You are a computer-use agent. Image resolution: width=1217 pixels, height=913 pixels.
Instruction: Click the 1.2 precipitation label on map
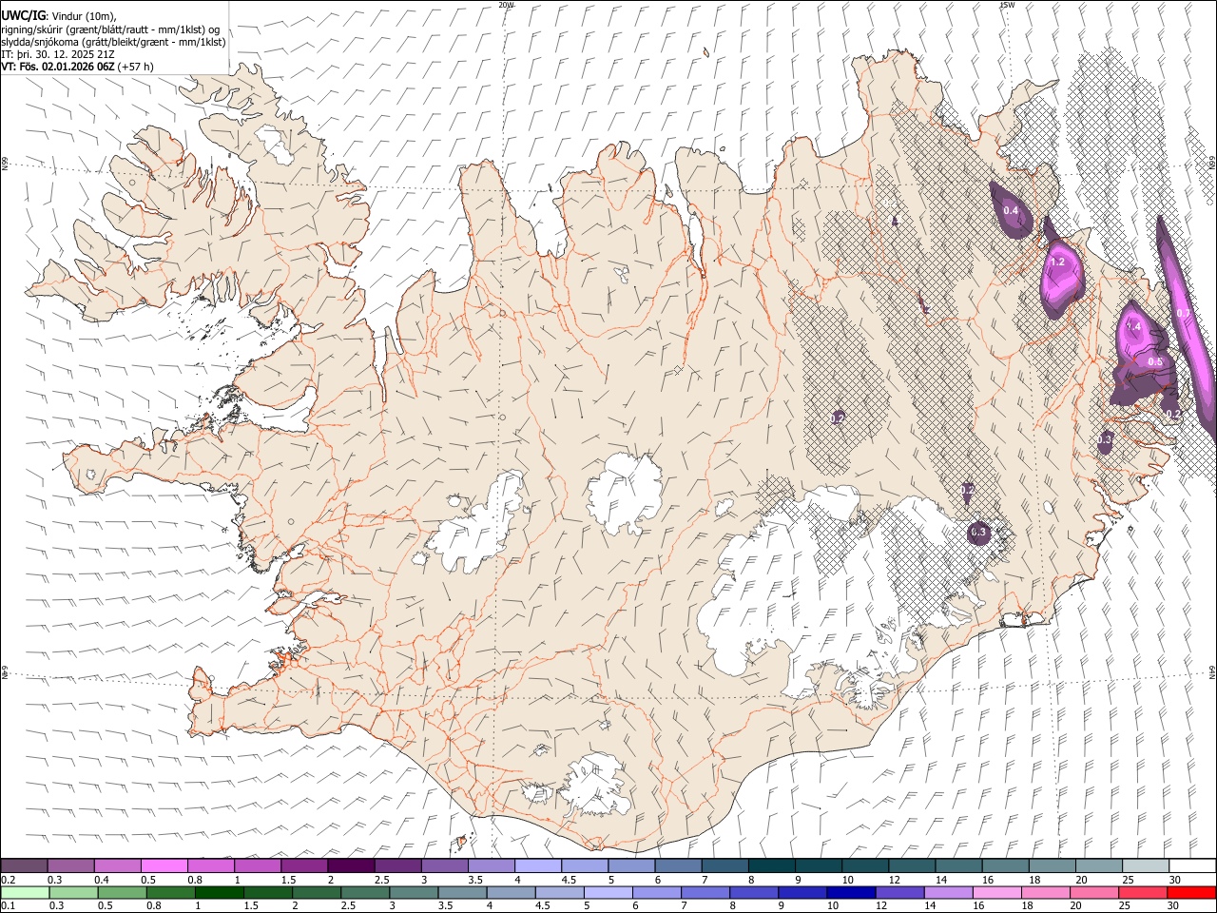pos(1057,262)
